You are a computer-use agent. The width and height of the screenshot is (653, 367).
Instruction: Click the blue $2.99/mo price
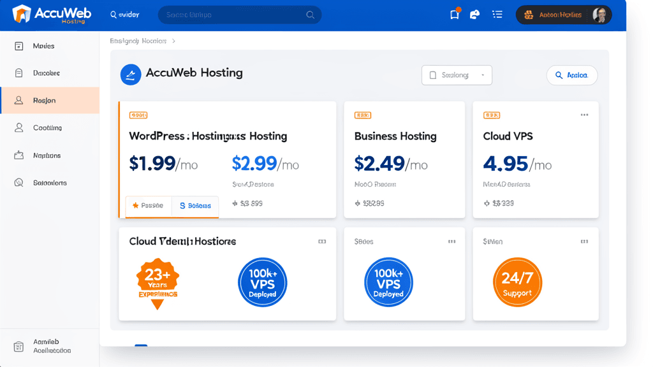pos(265,163)
